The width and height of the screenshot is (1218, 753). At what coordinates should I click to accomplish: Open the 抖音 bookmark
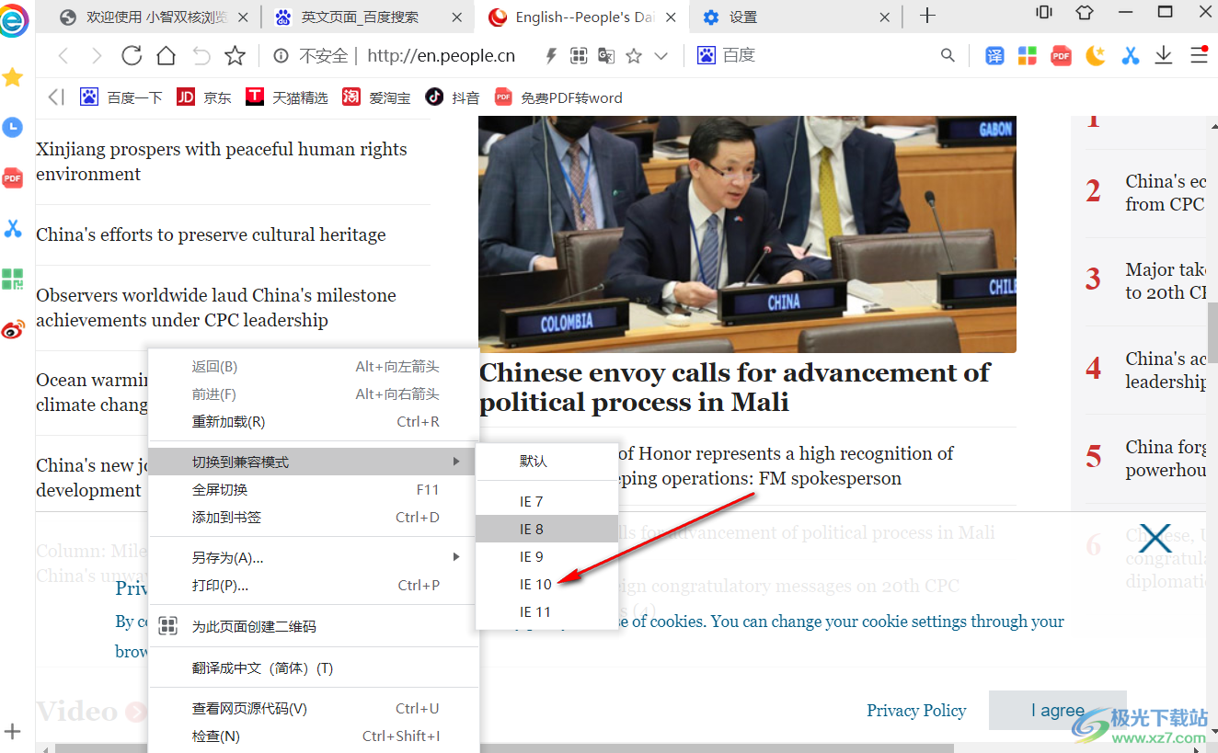click(x=453, y=97)
